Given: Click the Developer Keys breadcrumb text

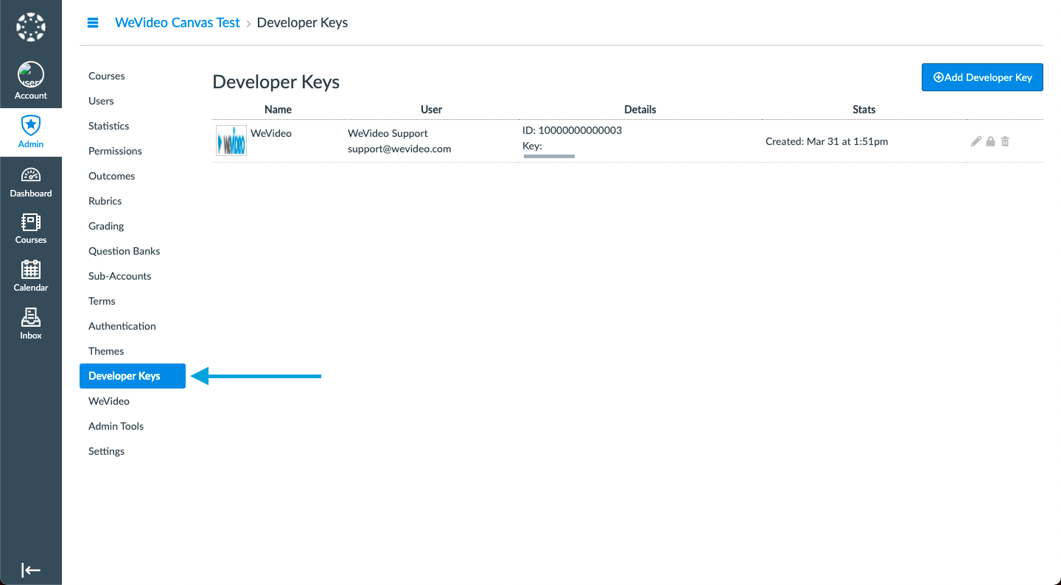Looking at the screenshot, I should click(x=302, y=23).
